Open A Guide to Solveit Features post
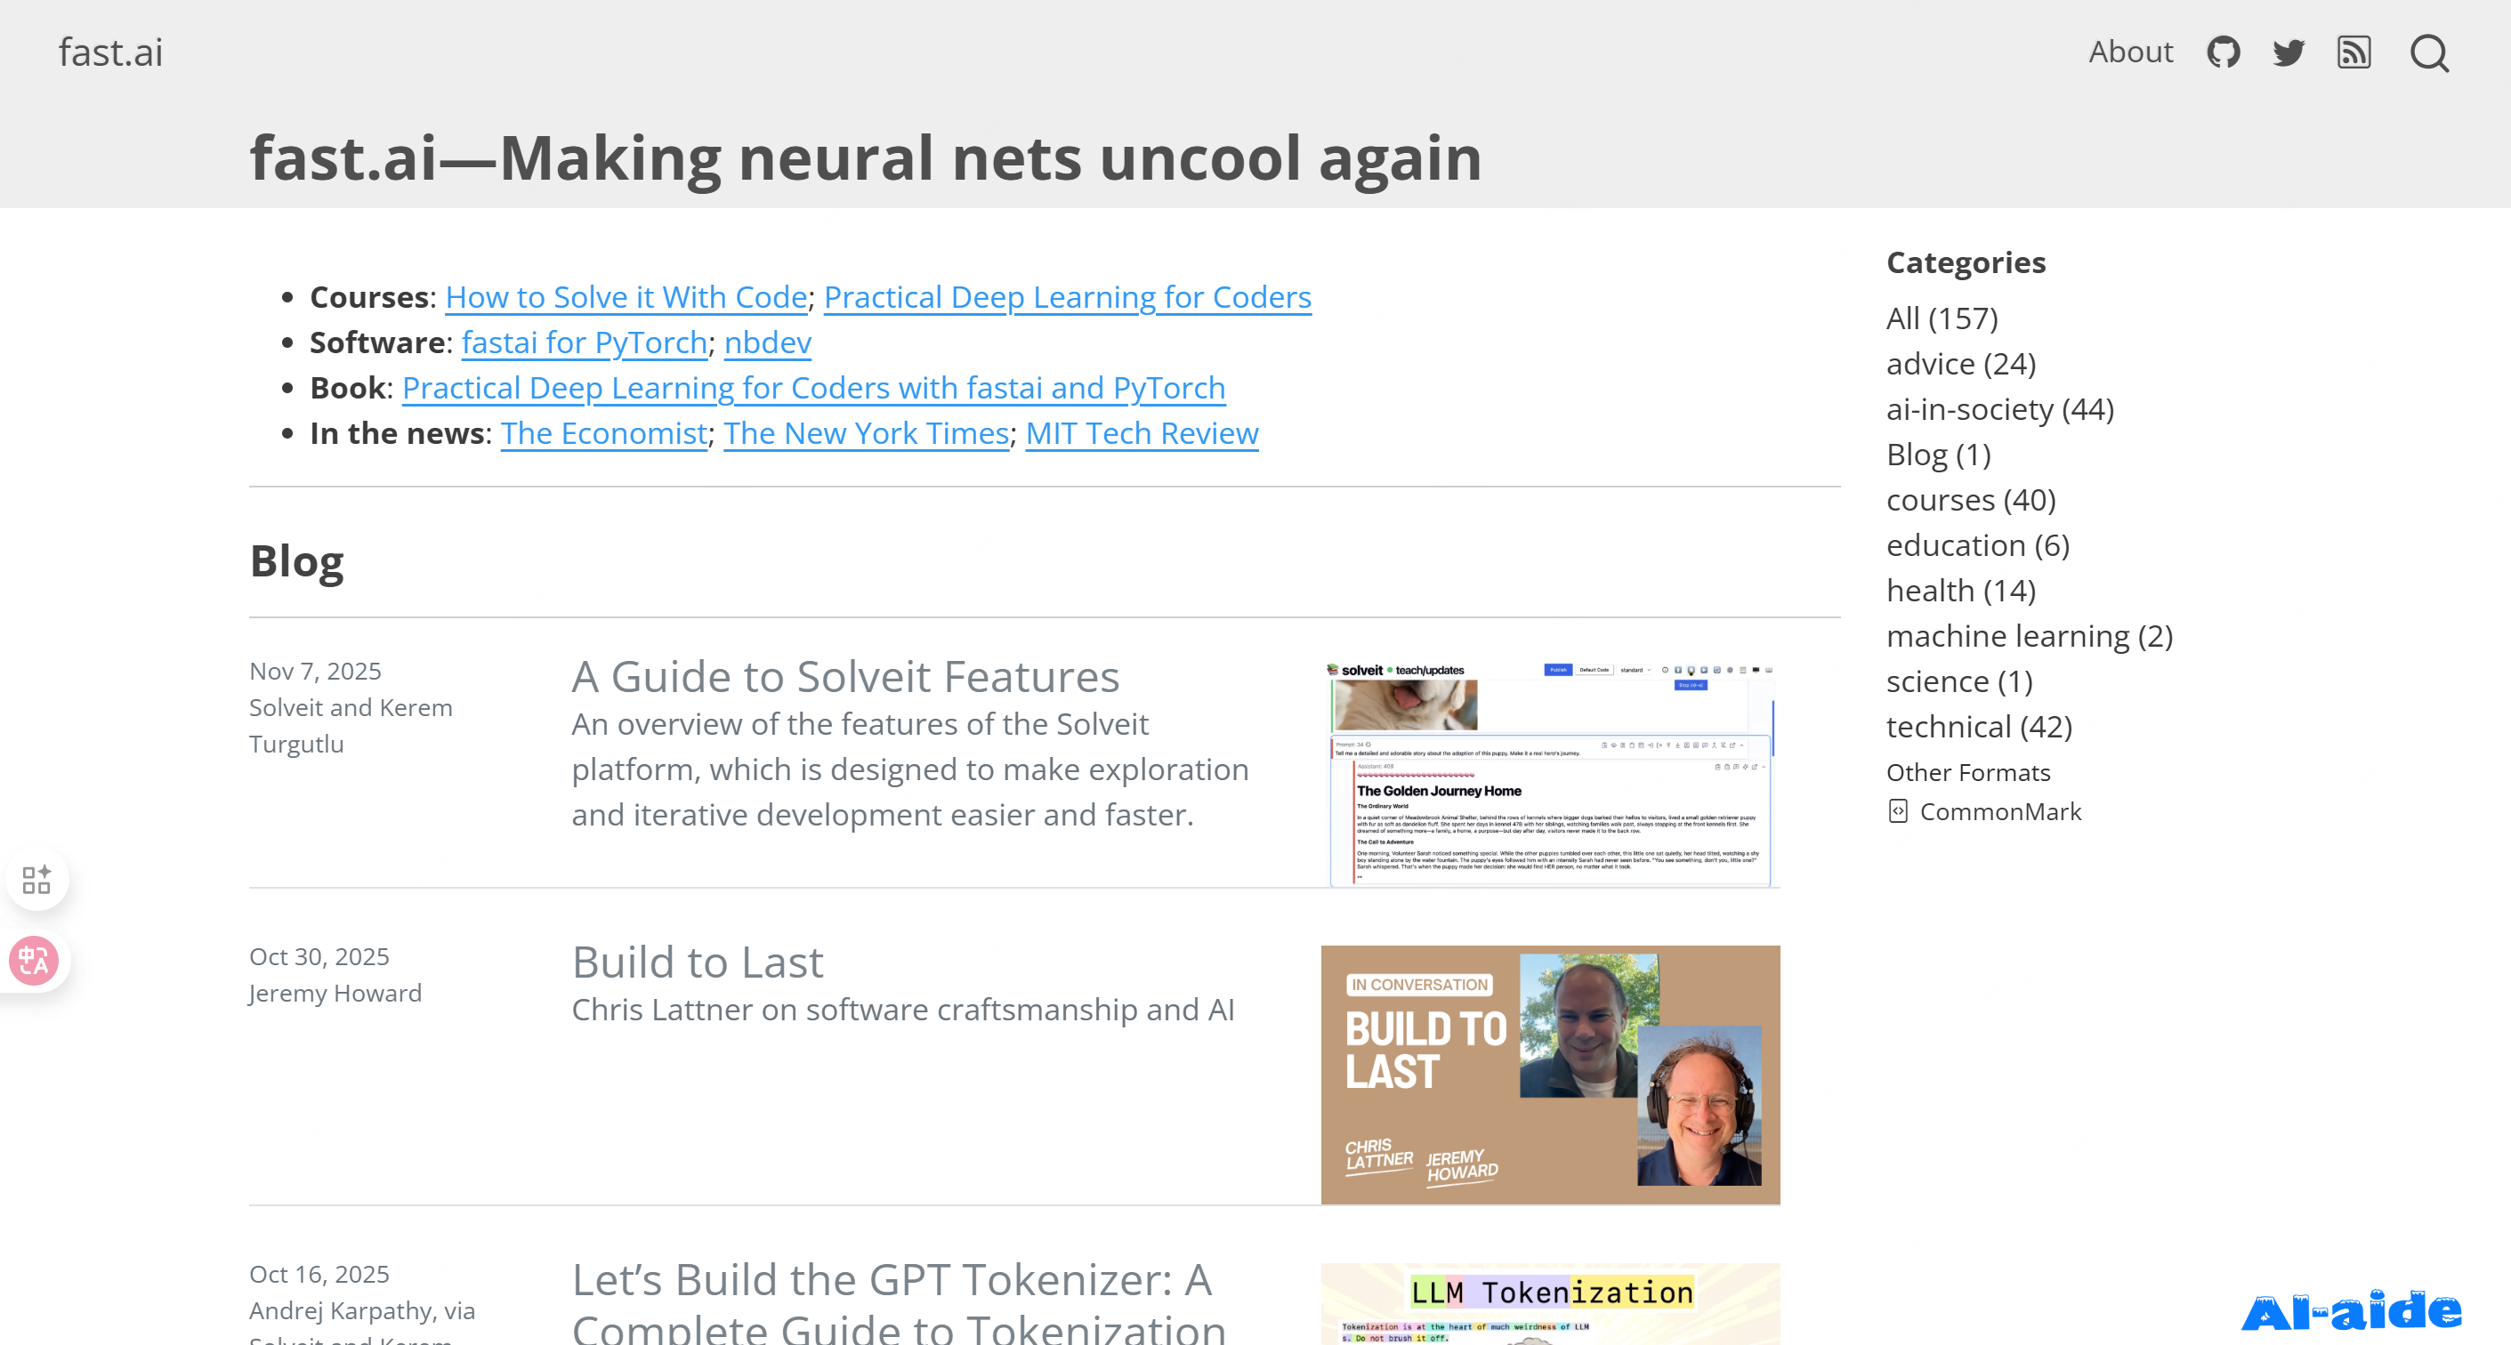This screenshot has height=1345, width=2511. 845,676
